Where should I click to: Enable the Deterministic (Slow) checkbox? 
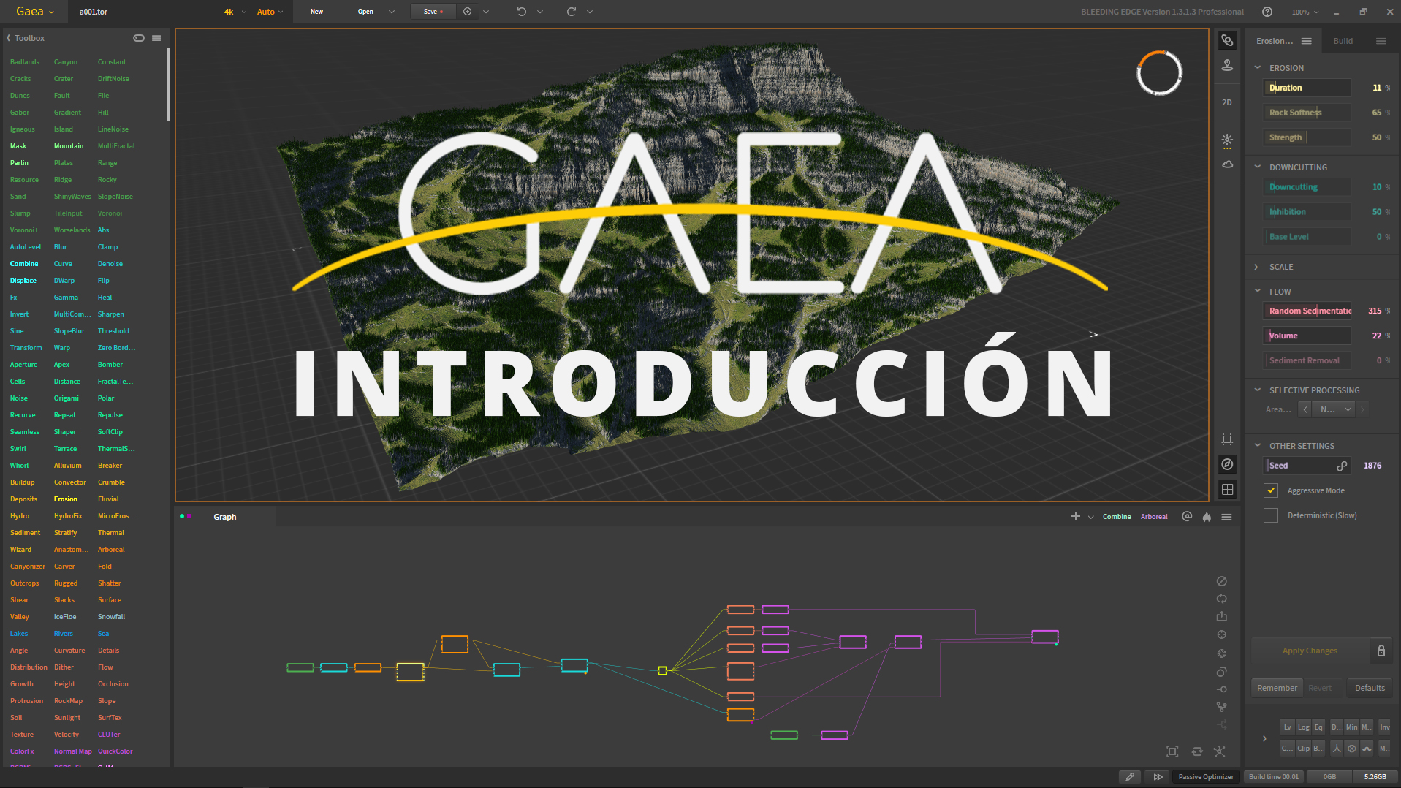[x=1270, y=515]
